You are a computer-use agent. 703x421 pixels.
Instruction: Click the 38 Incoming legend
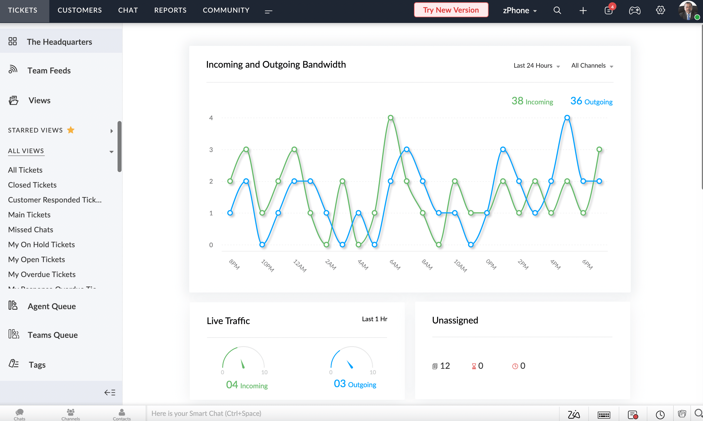[532, 101]
